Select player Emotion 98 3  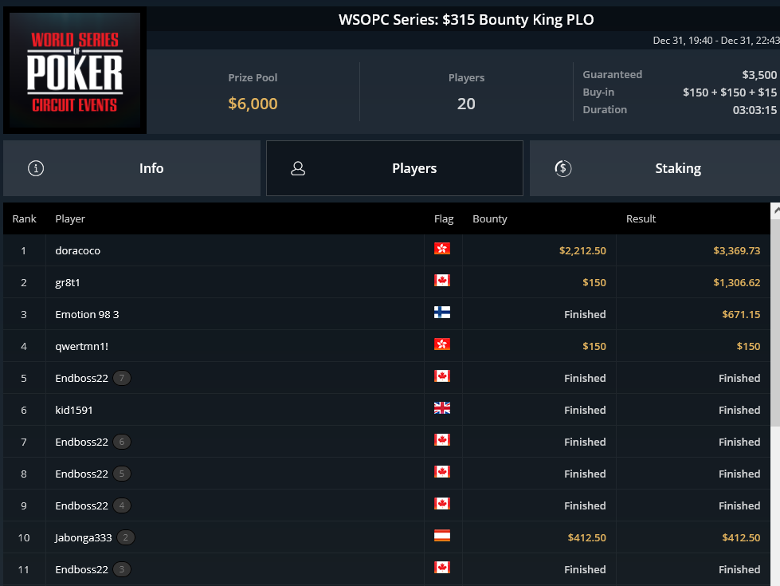[x=87, y=314]
